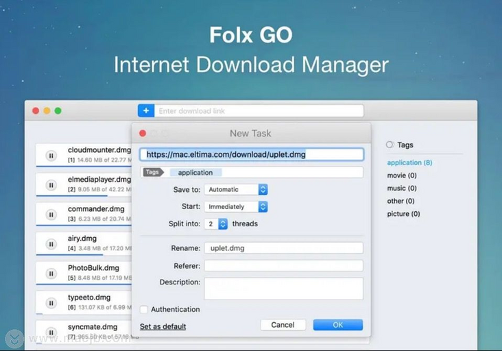Viewport: 502px width, 351px height.
Task: Pause the elmediaplayer.dmg download
Action: [x=51, y=185]
